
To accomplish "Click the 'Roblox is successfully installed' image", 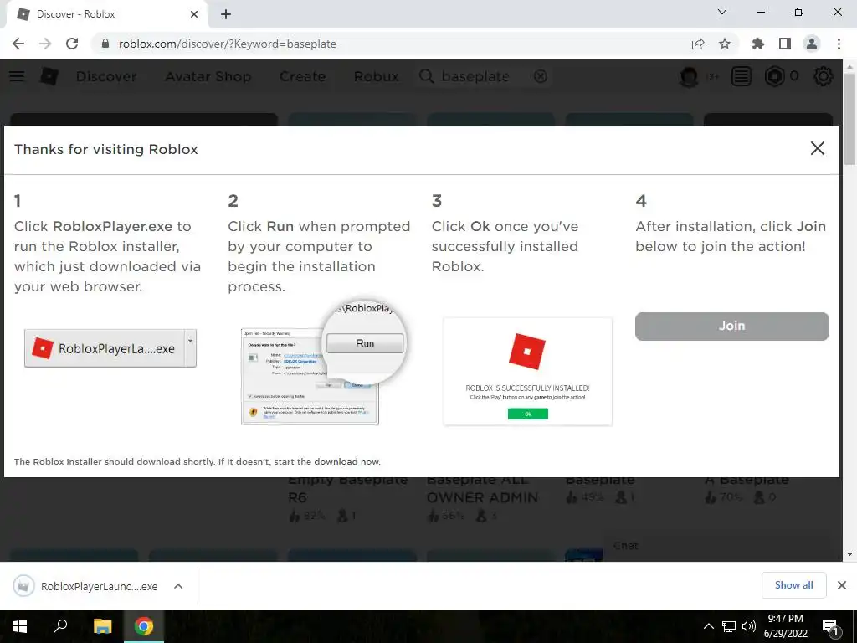I will point(528,371).
